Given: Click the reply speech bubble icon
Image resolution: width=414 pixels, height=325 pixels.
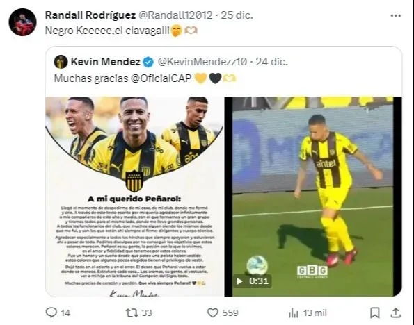Looking at the screenshot, I should point(51,312).
